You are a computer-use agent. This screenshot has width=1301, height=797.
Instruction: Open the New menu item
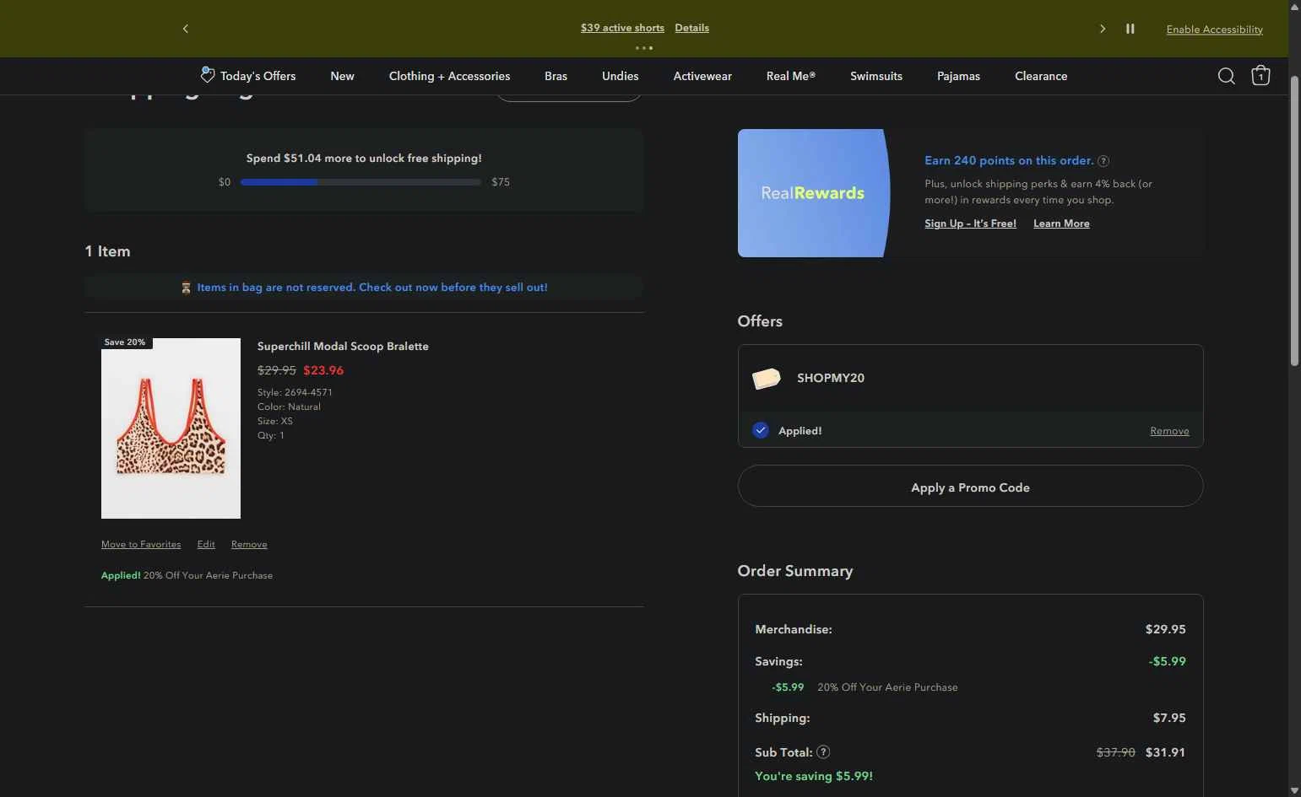click(x=342, y=76)
